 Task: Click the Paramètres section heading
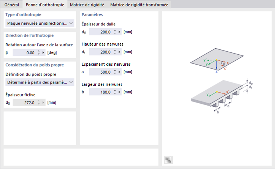click(x=92, y=15)
